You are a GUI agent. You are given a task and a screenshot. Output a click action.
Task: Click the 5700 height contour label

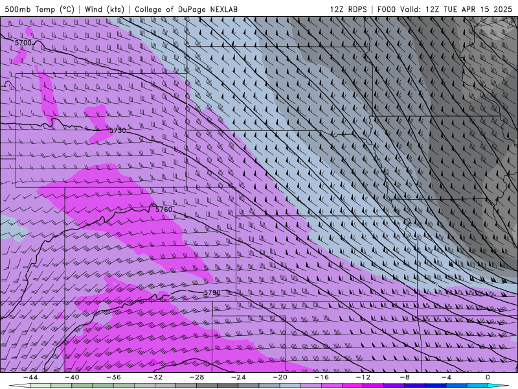(x=23, y=43)
